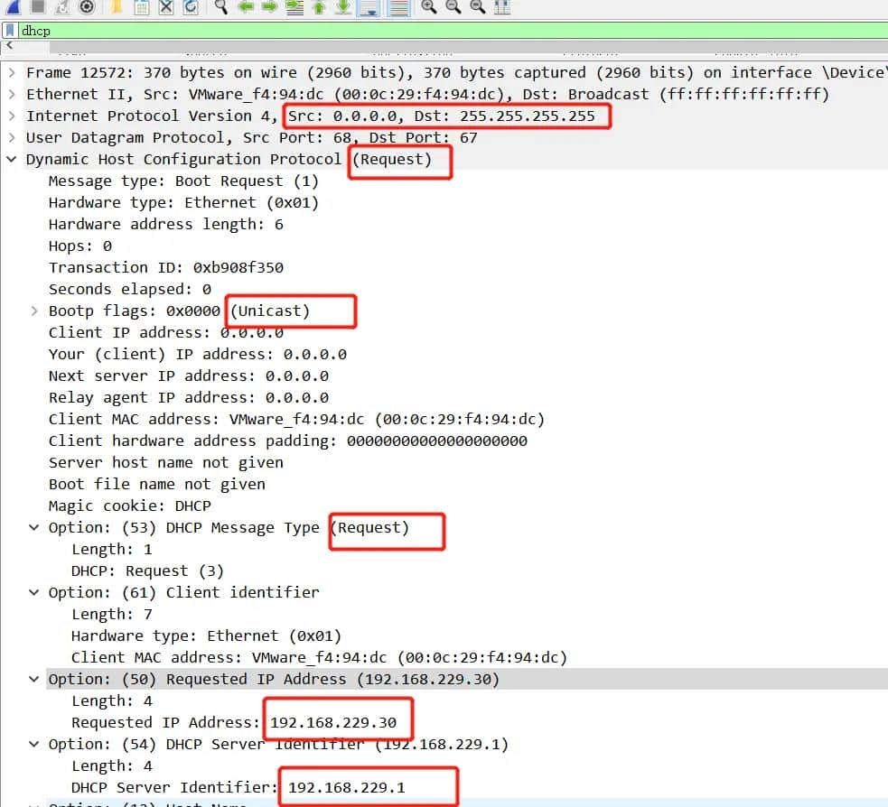Collapse the Dynamic Host Configuration Protocol tree

click(x=11, y=159)
